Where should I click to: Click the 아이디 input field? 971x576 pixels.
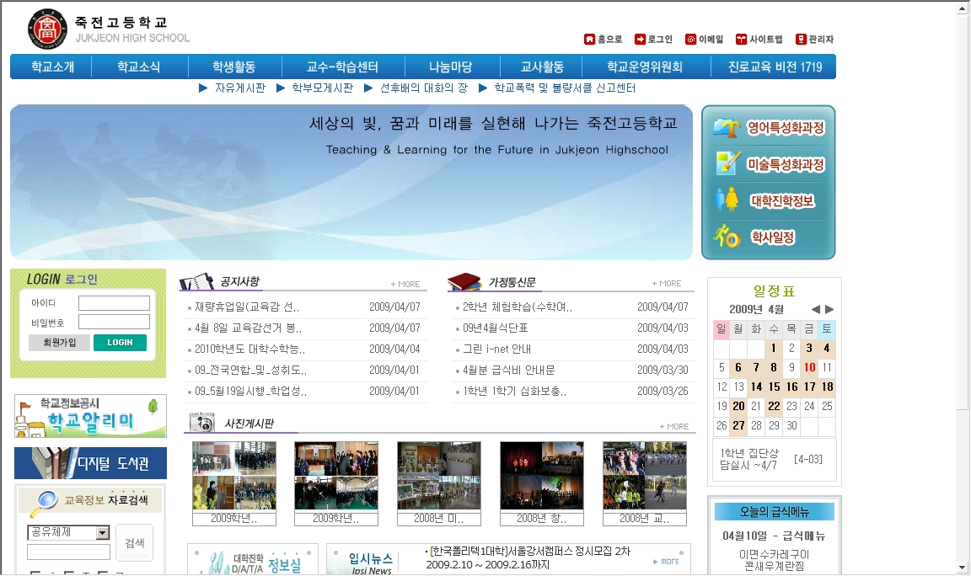point(114,303)
